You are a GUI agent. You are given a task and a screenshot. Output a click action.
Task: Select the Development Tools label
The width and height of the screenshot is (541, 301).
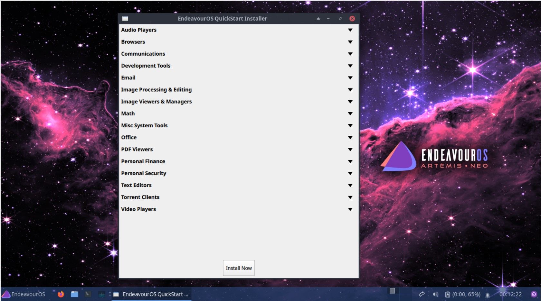pyautogui.click(x=146, y=66)
